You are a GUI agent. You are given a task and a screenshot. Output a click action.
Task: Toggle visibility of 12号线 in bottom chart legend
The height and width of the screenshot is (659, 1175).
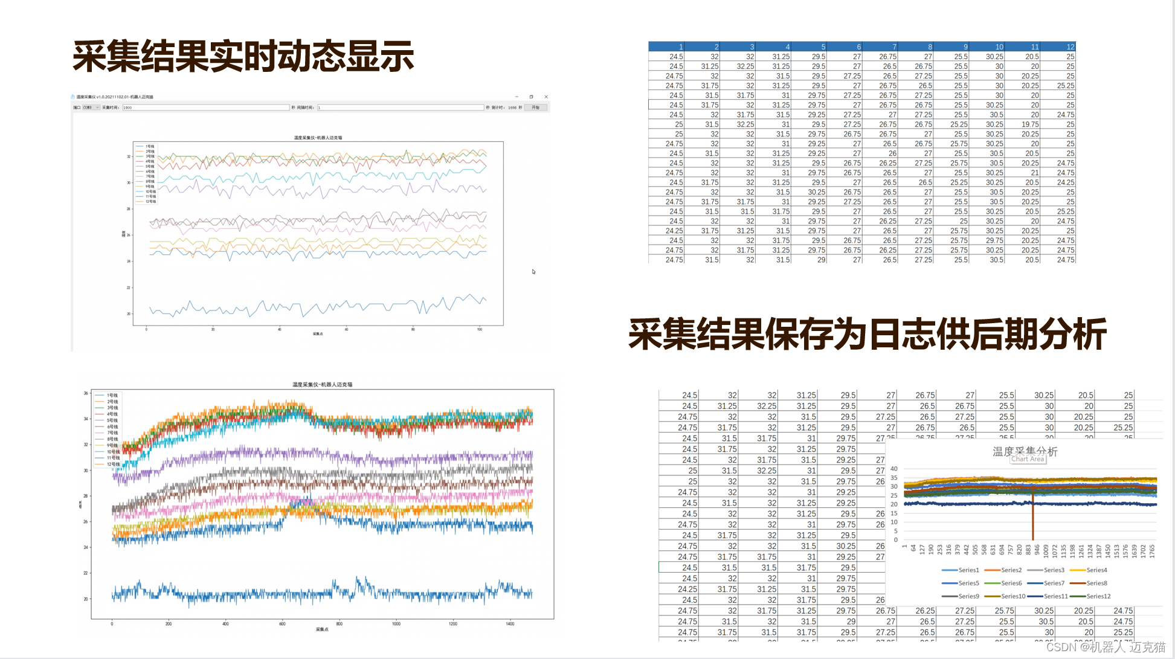pyautogui.click(x=100, y=465)
